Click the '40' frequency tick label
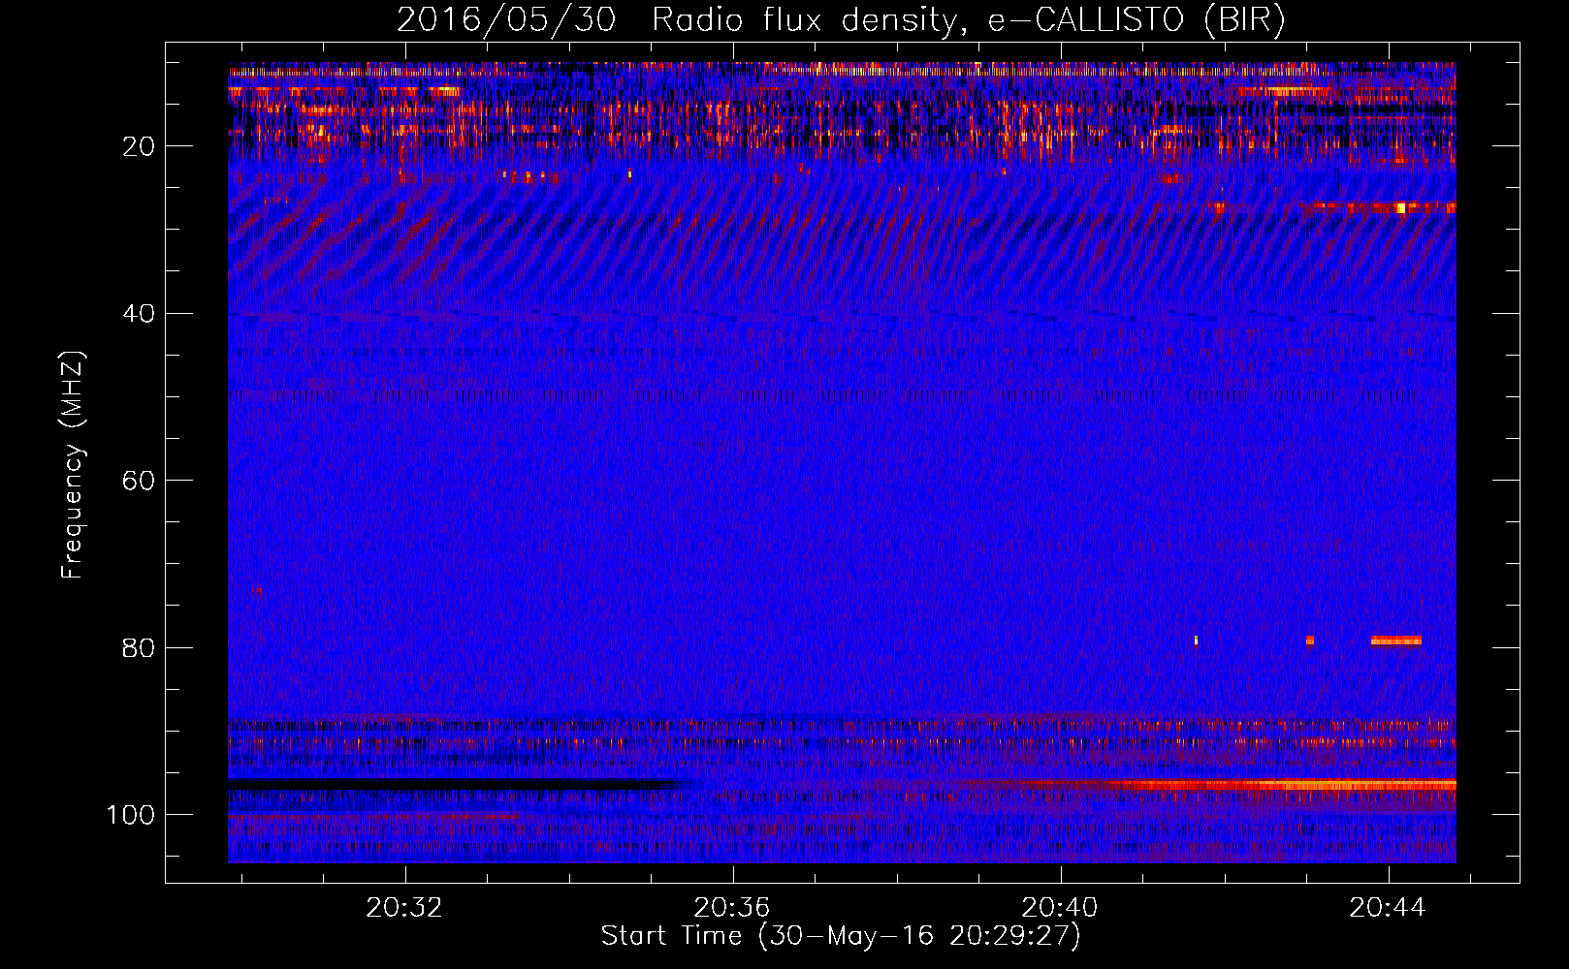This screenshot has width=1569, height=969. 140,314
